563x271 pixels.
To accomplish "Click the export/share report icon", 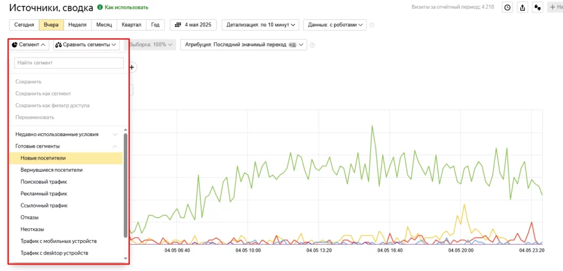I will click(523, 8).
